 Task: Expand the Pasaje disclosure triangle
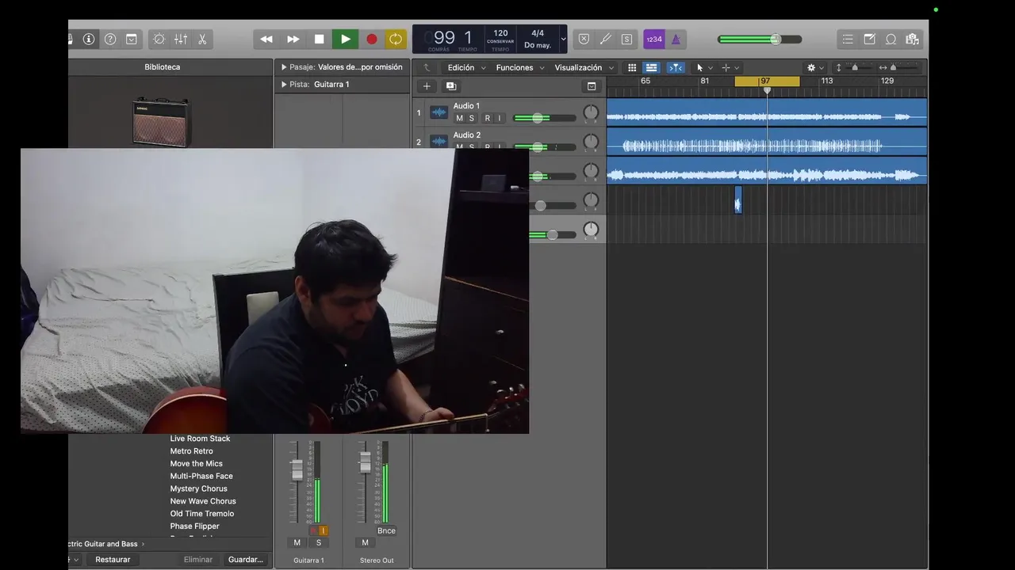point(284,67)
